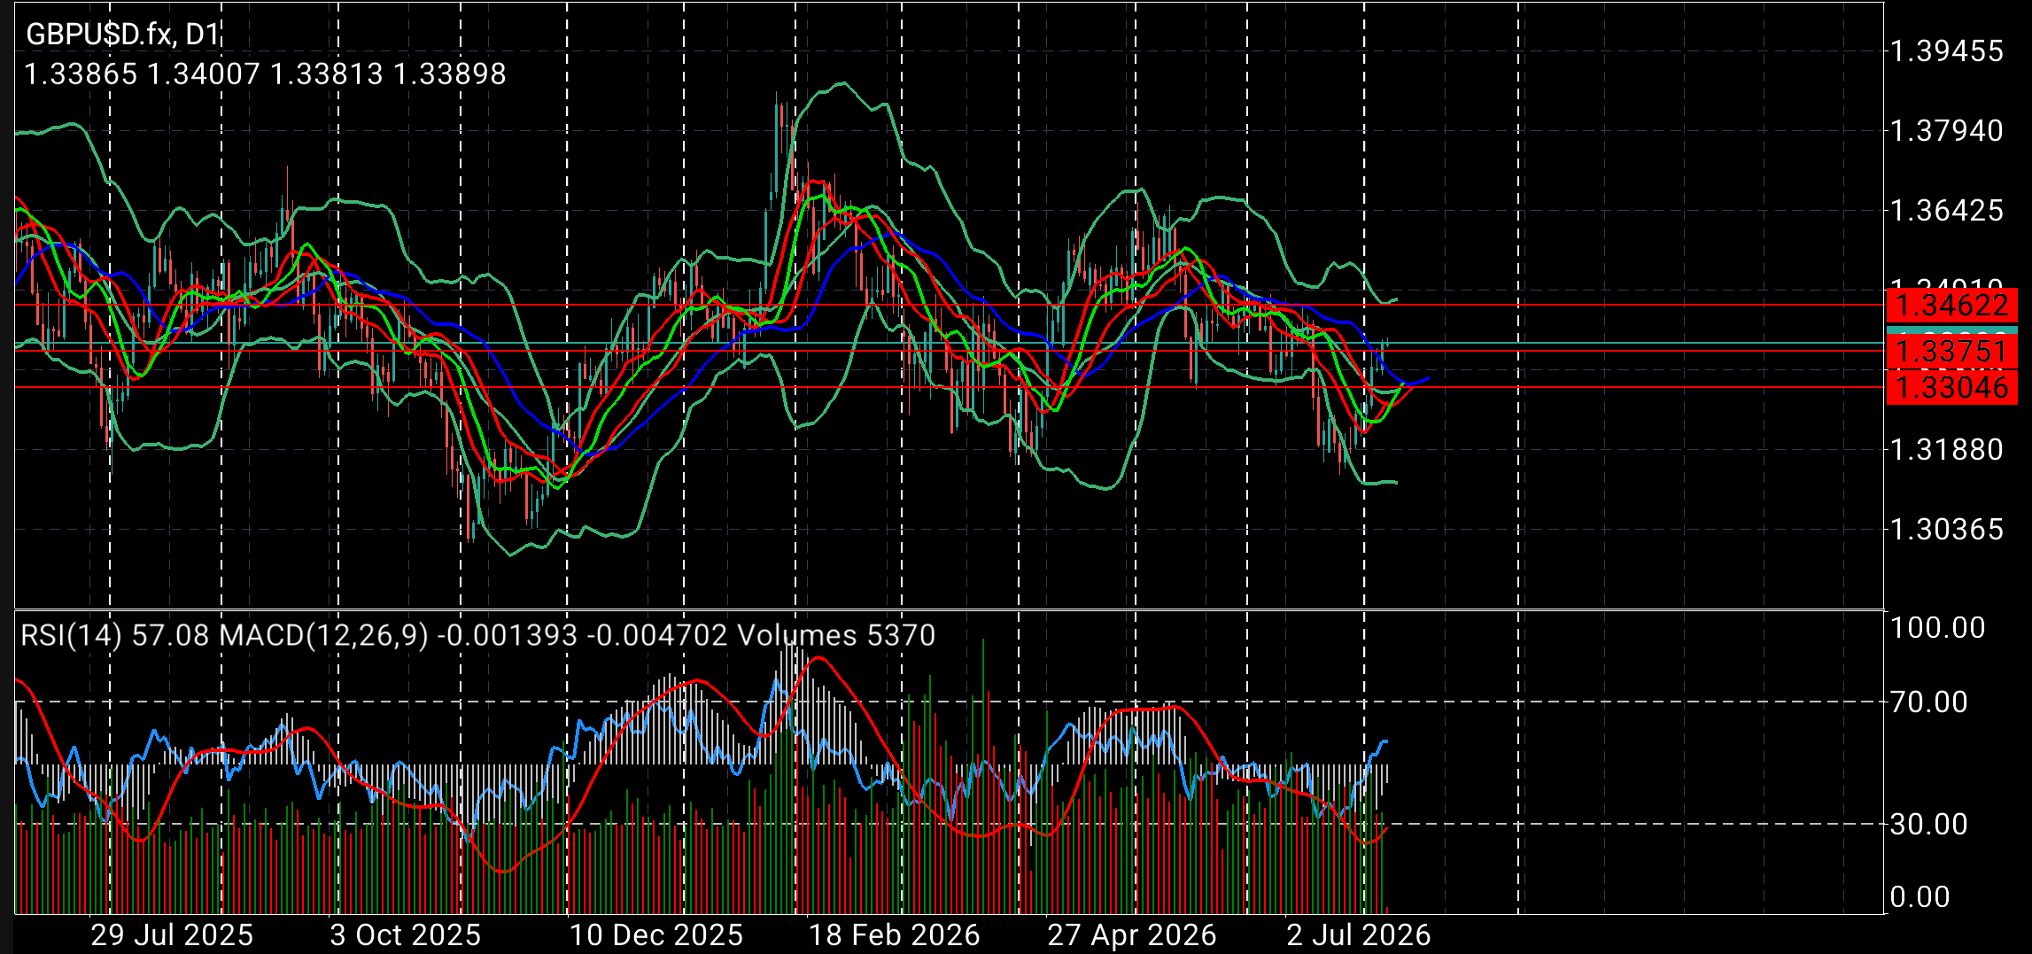Click the 1.30365 price axis label
Image resolution: width=2032 pixels, height=954 pixels.
click(x=1947, y=529)
